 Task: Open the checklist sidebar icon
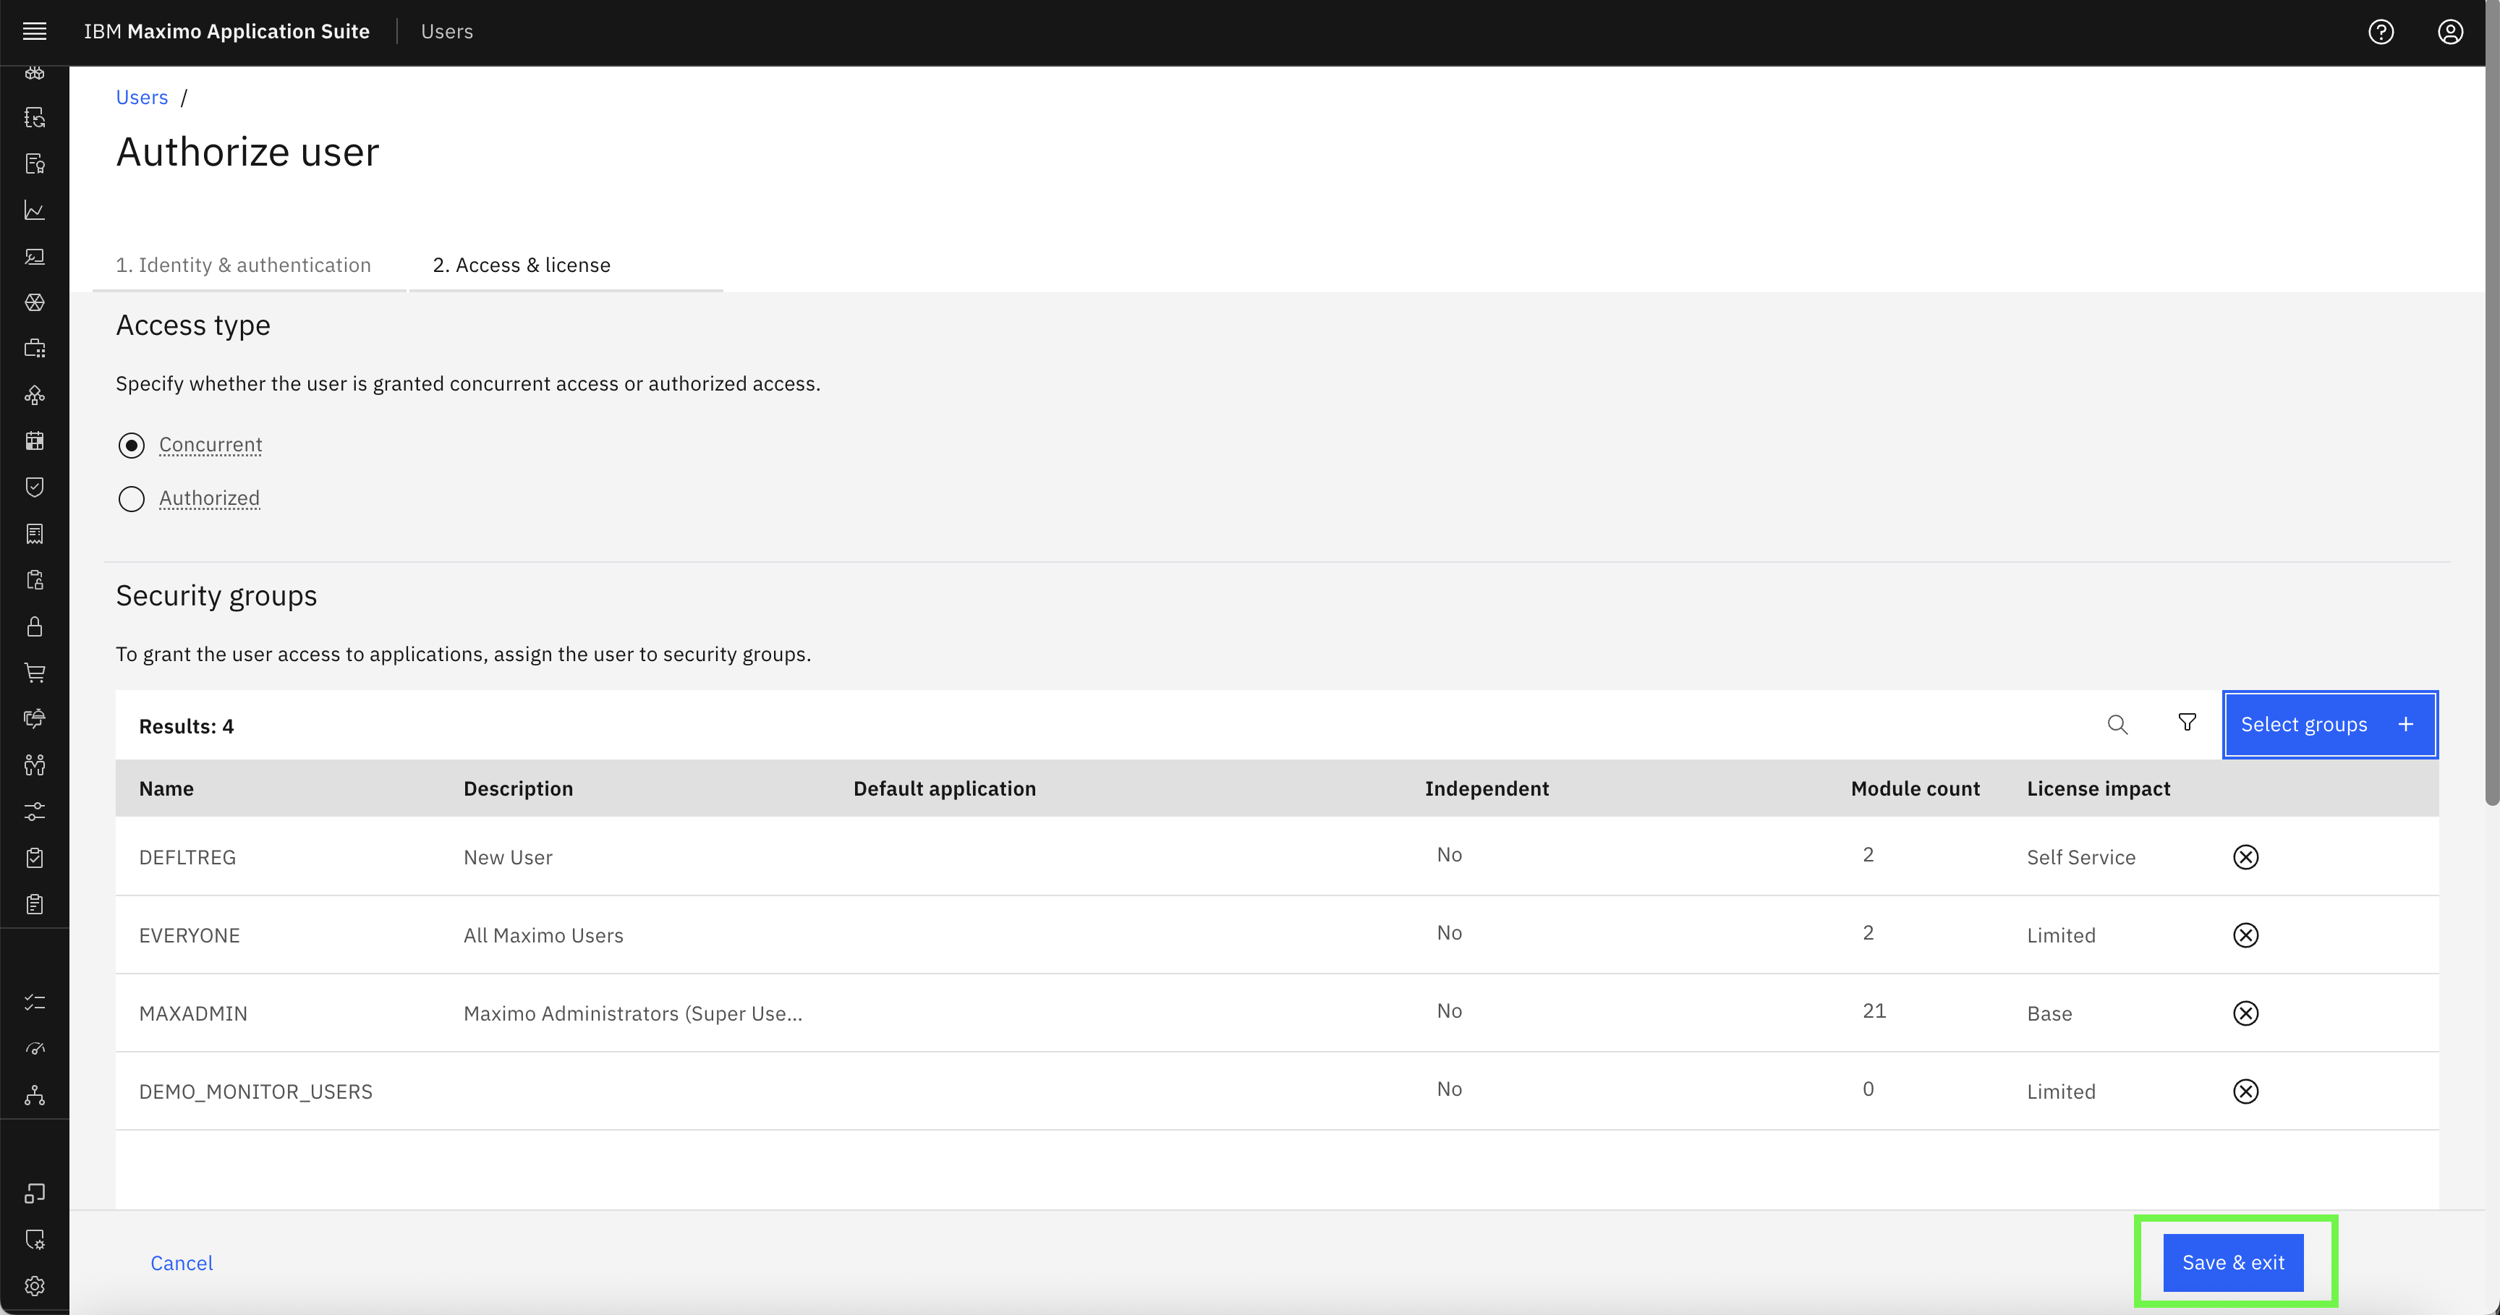(x=35, y=1002)
